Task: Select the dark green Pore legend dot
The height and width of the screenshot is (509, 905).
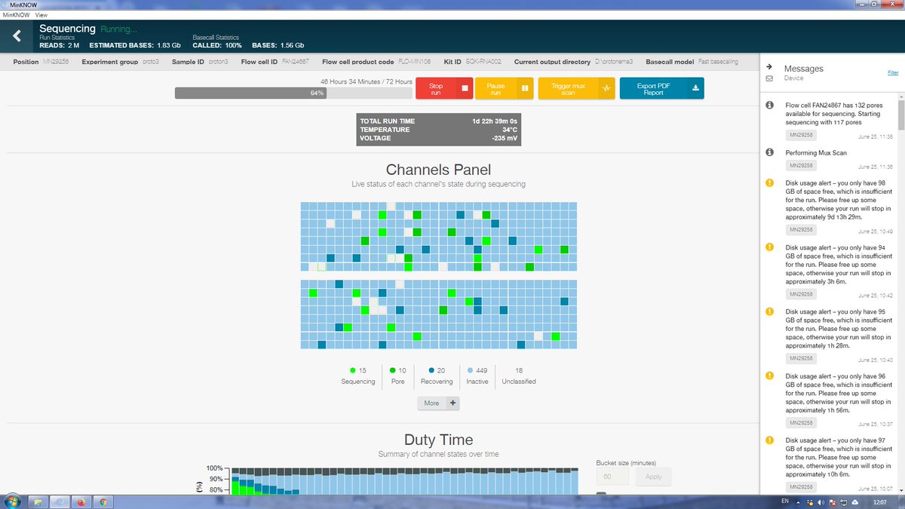Action: [x=392, y=370]
